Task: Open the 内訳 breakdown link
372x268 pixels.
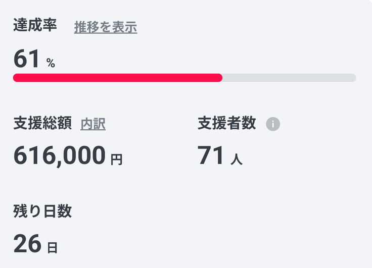Action: click(93, 124)
